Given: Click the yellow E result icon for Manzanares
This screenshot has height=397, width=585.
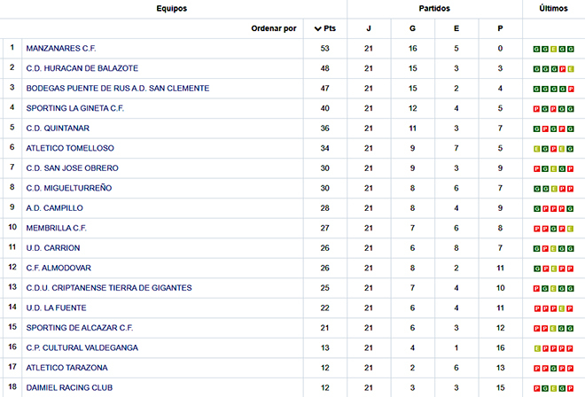Looking at the screenshot, I should coord(554,50).
